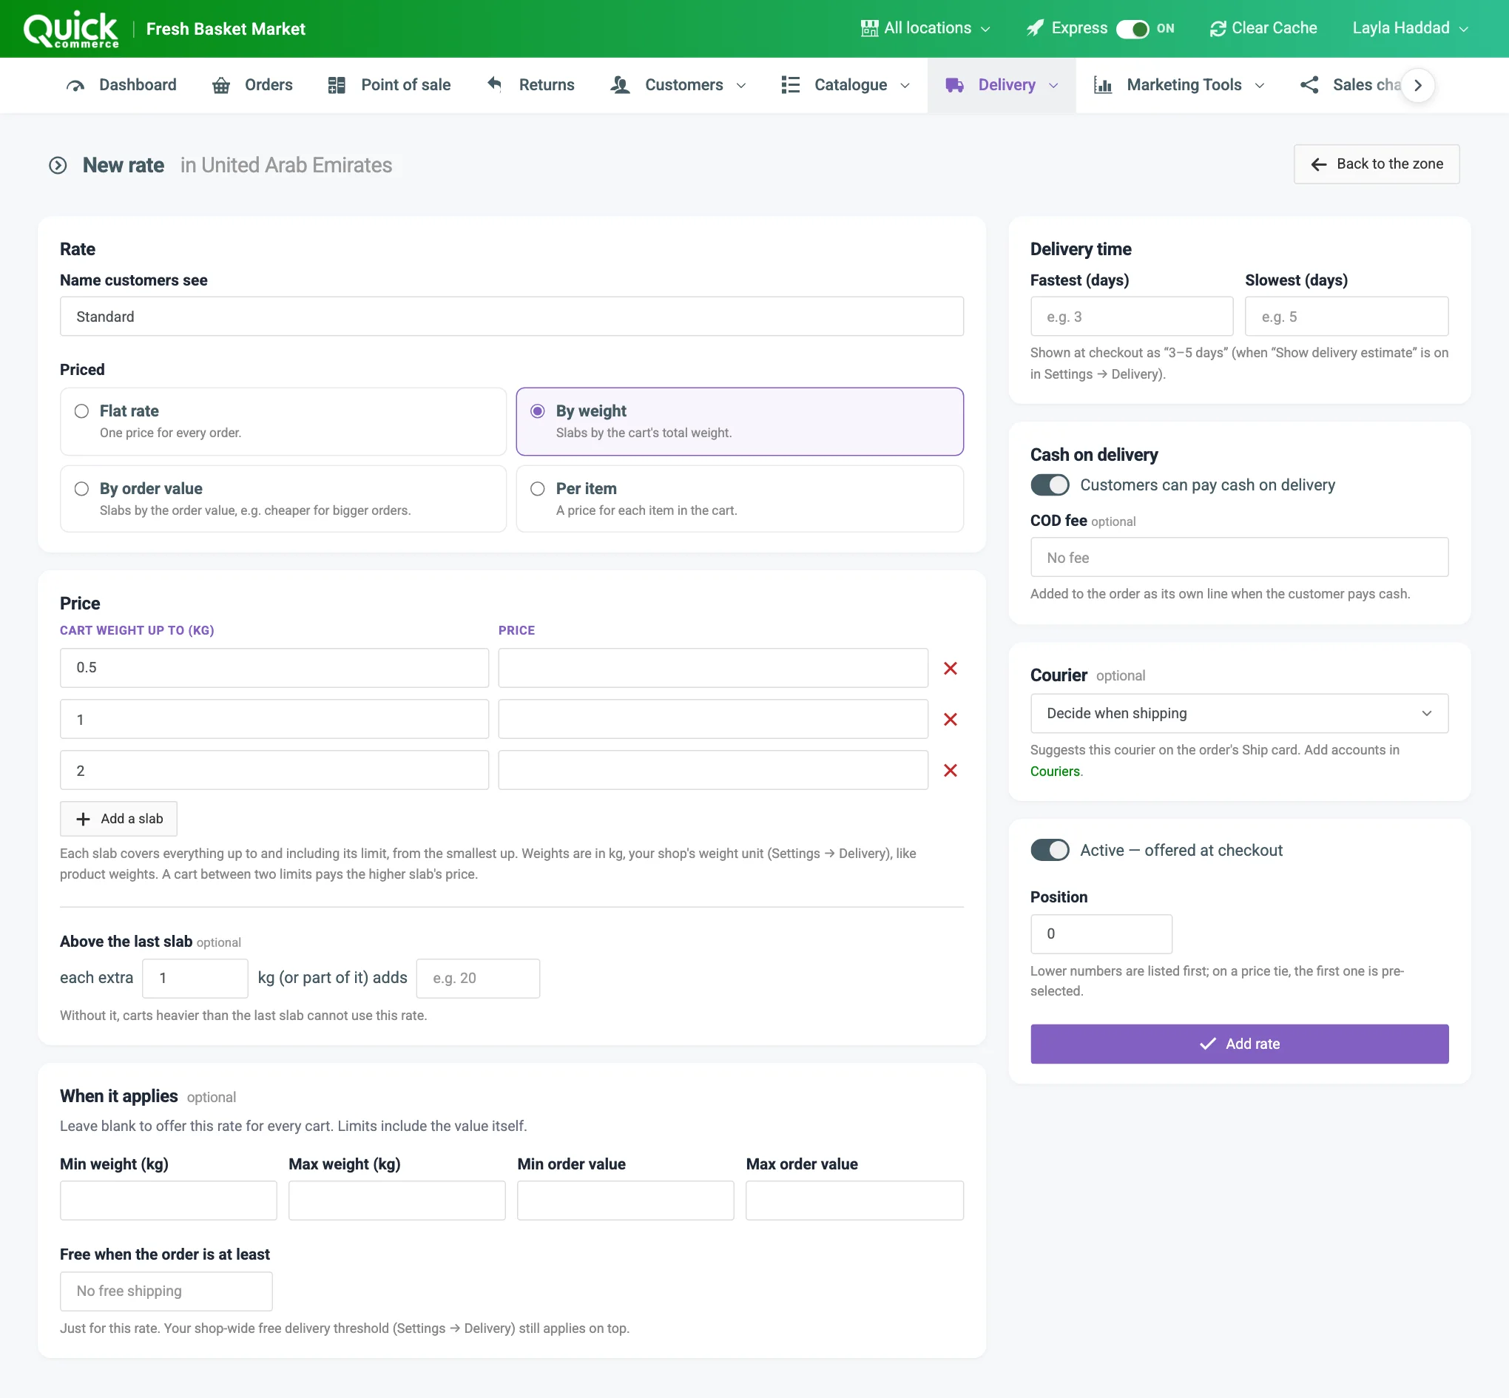The image size is (1509, 1398).
Task: Click the Orders basket icon
Action: (221, 86)
